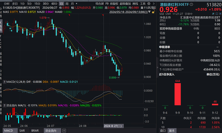Click the pencil edit icon in quote panel
Image resolution: width=222 pixels, height=133 pixels.
[x=213, y=14]
